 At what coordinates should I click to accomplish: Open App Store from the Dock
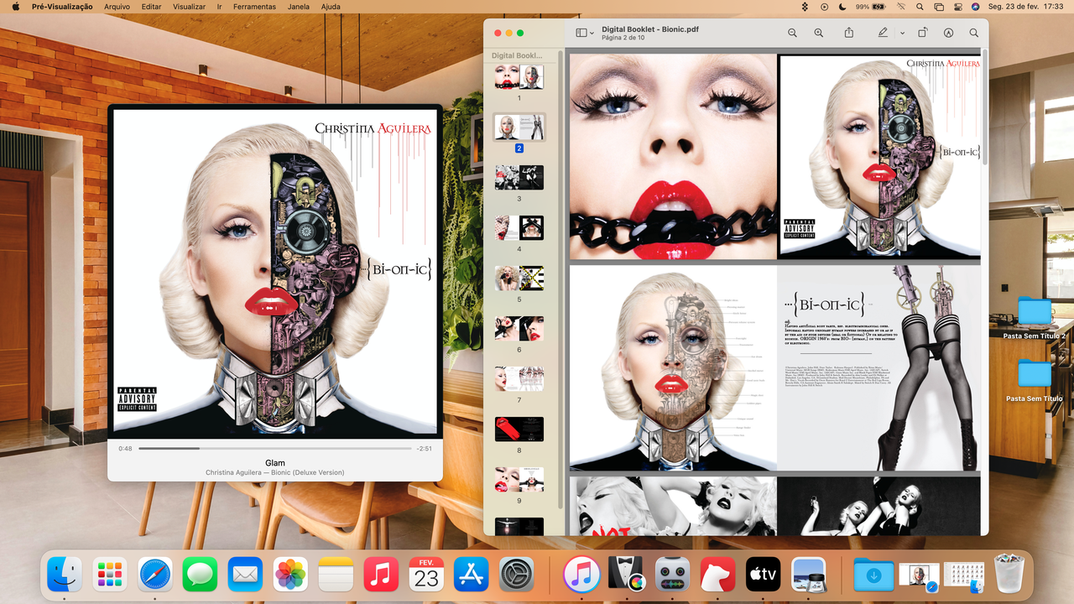click(472, 575)
